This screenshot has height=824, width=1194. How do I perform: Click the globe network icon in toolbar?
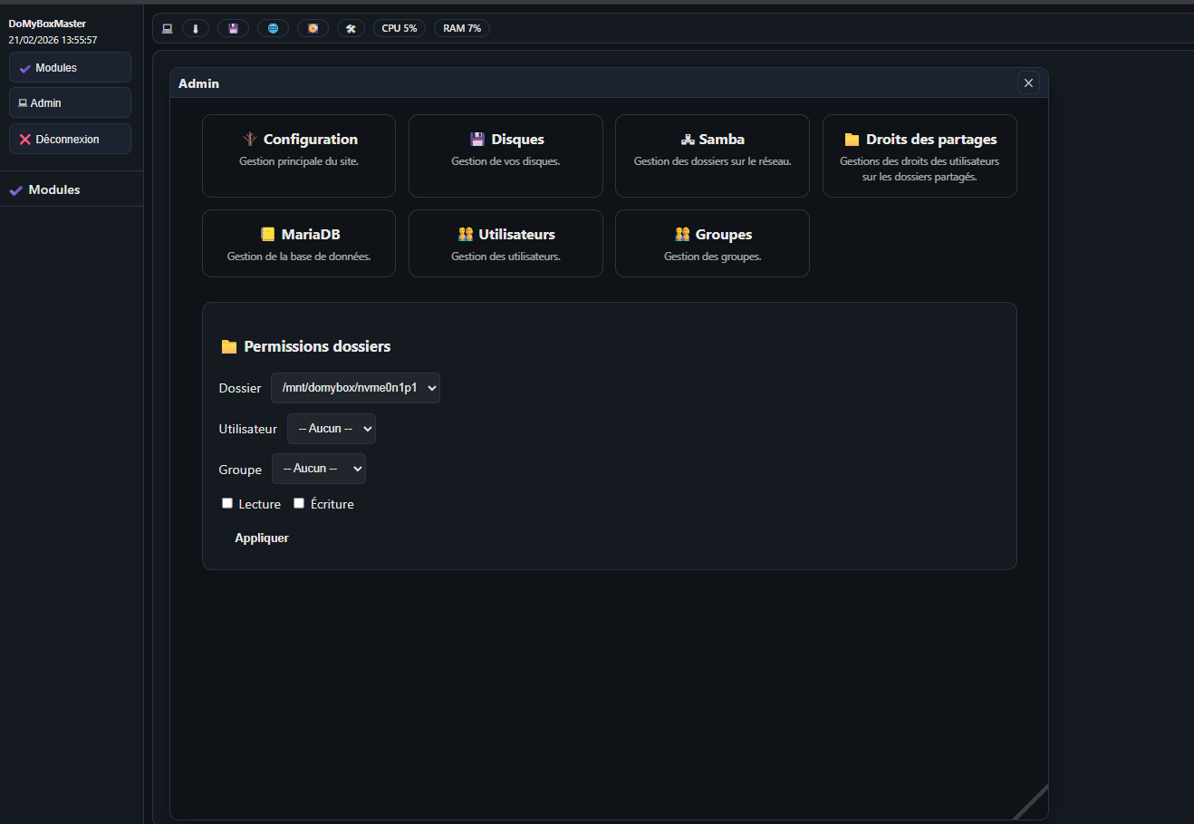click(x=273, y=28)
